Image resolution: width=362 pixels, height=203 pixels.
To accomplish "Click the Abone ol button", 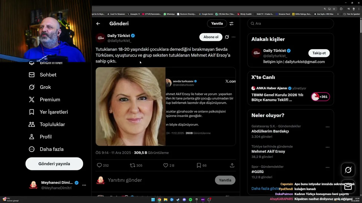I will pyautogui.click(x=211, y=37).
